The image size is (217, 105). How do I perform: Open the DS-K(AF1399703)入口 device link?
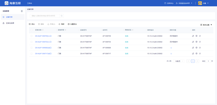43,42
